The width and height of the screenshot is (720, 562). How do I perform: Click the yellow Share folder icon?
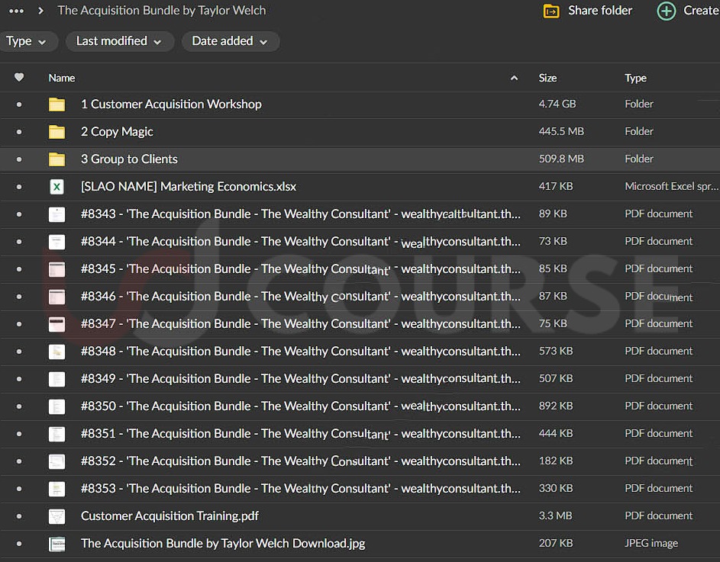[x=551, y=11]
